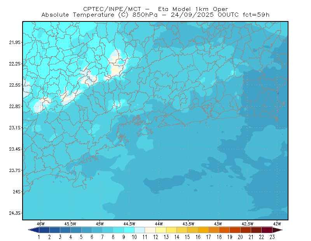Click the left arrow end of the color bar
The height and width of the screenshot is (241, 311).
[33, 230]
